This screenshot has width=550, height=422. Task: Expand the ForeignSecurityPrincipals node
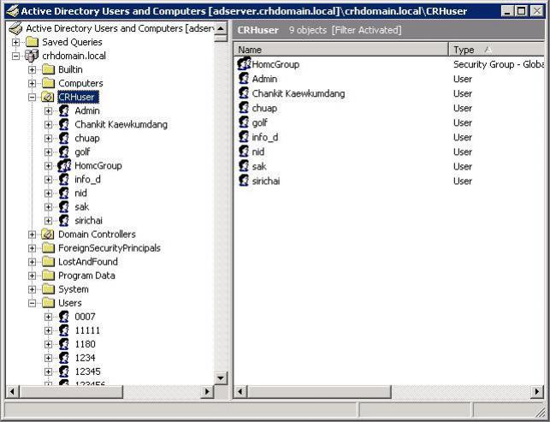pyautogui.click(x=32, y=248)
